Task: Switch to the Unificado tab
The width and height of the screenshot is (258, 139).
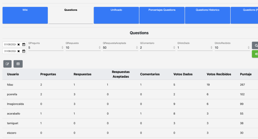Action: coord(116,15)
